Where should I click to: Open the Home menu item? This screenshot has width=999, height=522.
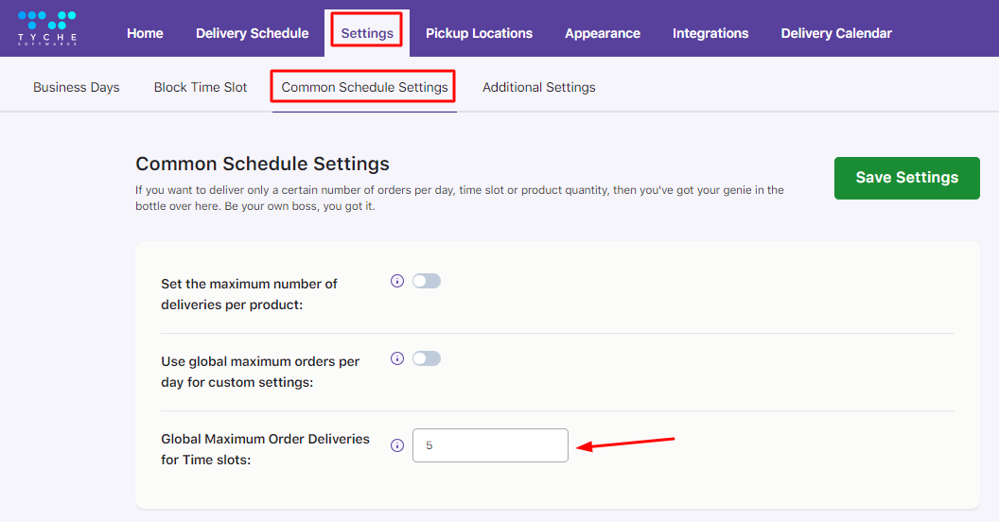[145, 33]
